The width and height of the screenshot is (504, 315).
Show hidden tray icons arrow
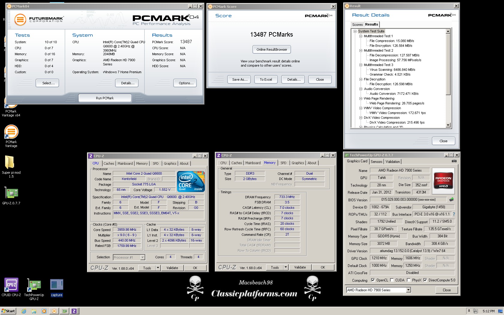[469, 311]
